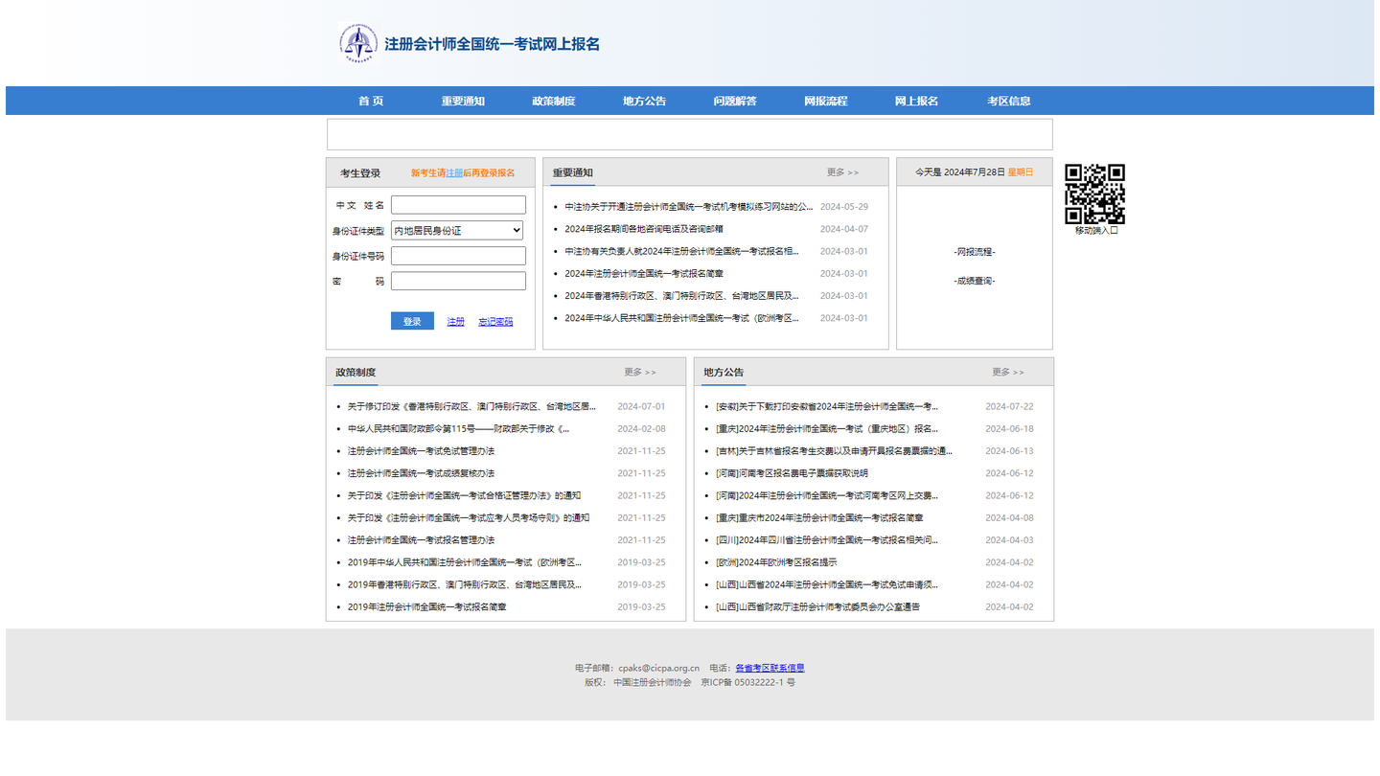Click the CICPA logo emblem in header
Screen dimensions: 1380x776
pos(358,43)
